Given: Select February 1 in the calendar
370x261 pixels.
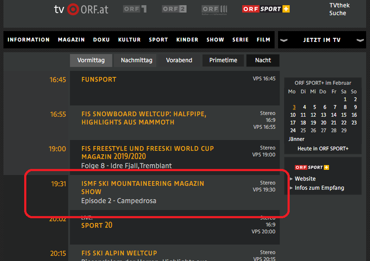Looking at the screenshot, I should point(345,99).
